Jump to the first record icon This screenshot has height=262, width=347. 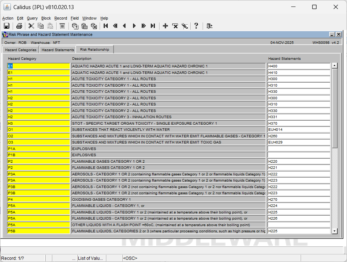(x=106, y=26)
